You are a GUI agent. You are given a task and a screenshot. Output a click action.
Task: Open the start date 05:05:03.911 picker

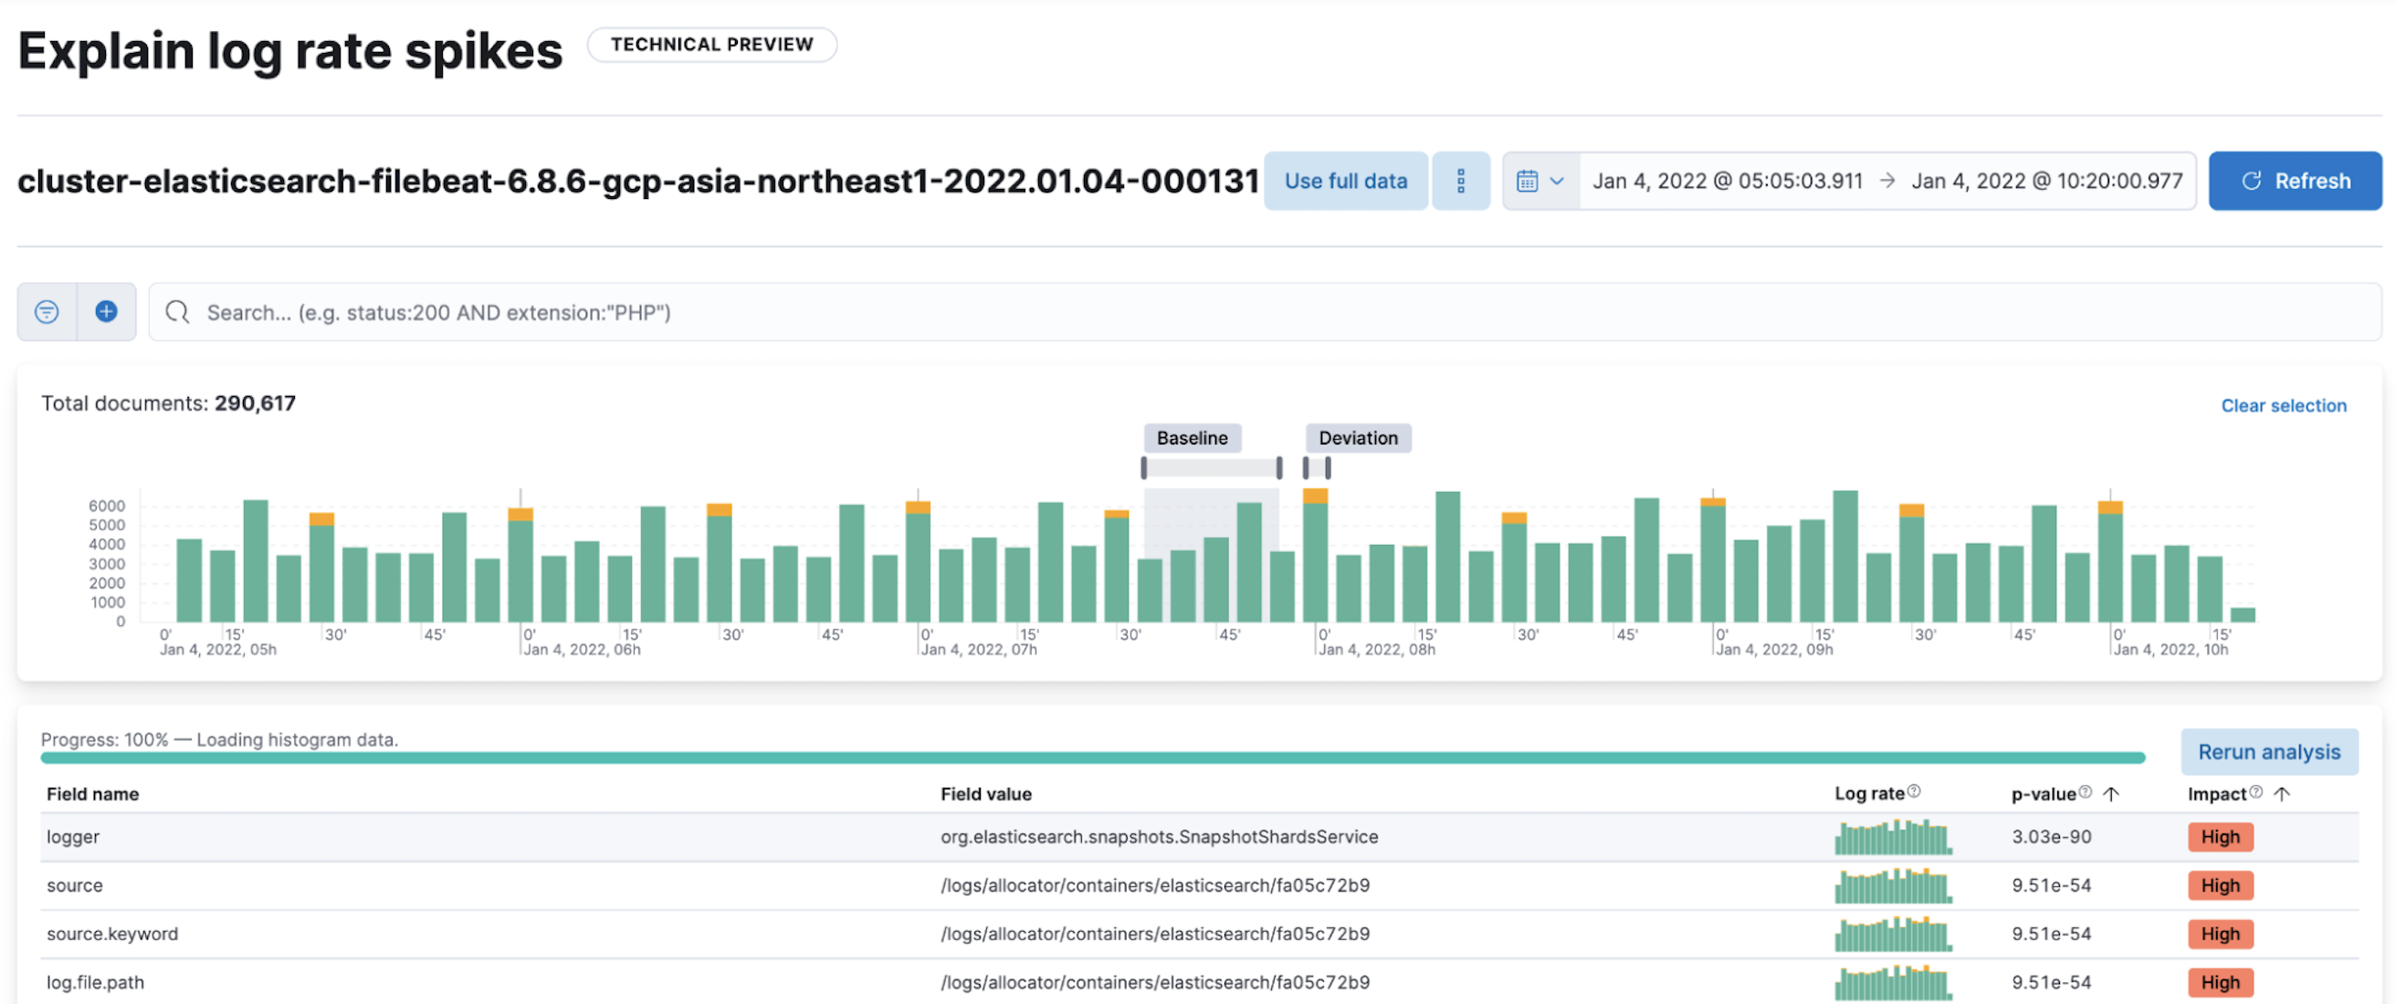[x=1727, y=181]
